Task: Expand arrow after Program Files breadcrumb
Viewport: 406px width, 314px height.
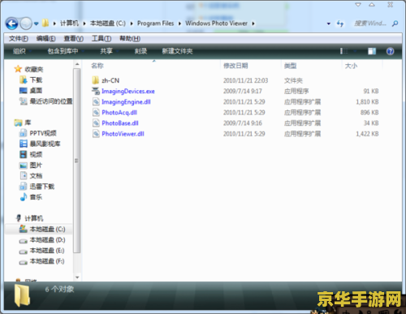Action: 179,24
